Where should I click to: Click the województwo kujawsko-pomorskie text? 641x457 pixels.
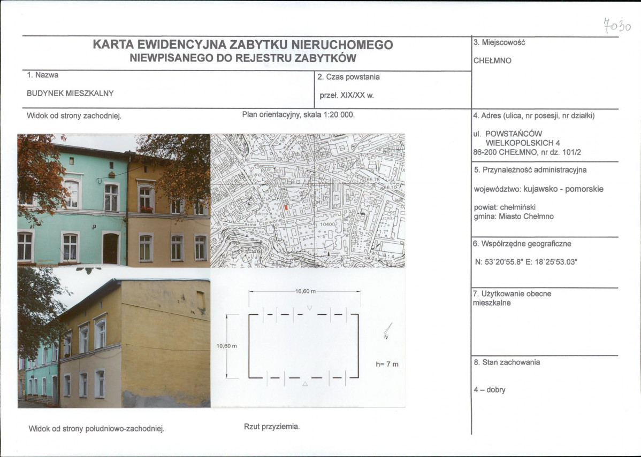click(538, 189)
